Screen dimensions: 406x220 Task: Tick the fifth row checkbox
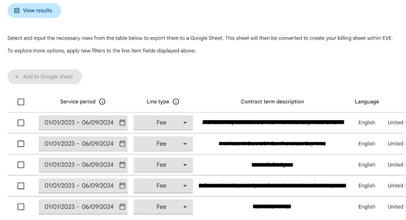(21, 207)
